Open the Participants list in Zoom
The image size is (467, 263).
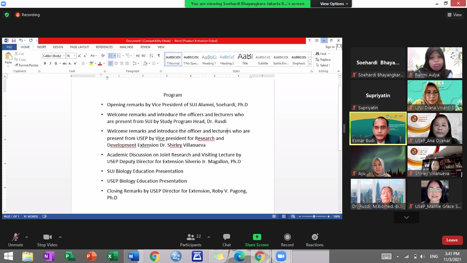tap(190, 240)
